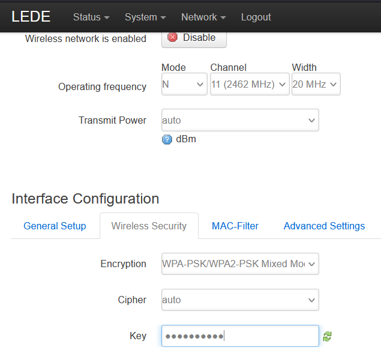The height and width of the screenshot is (362, 381).
Task: Click the green reveal password icon
Action: click(327, 337)
